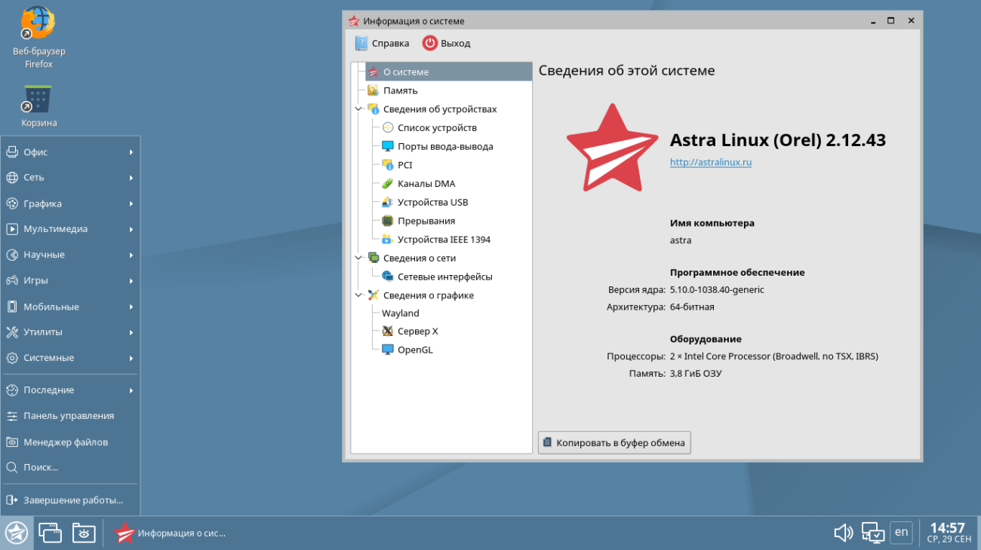Image resolution: width=981 pixels, height=550 pixels.
Task: Follow the http://astralinux.ru link
Action: click(x=710, y=161)
